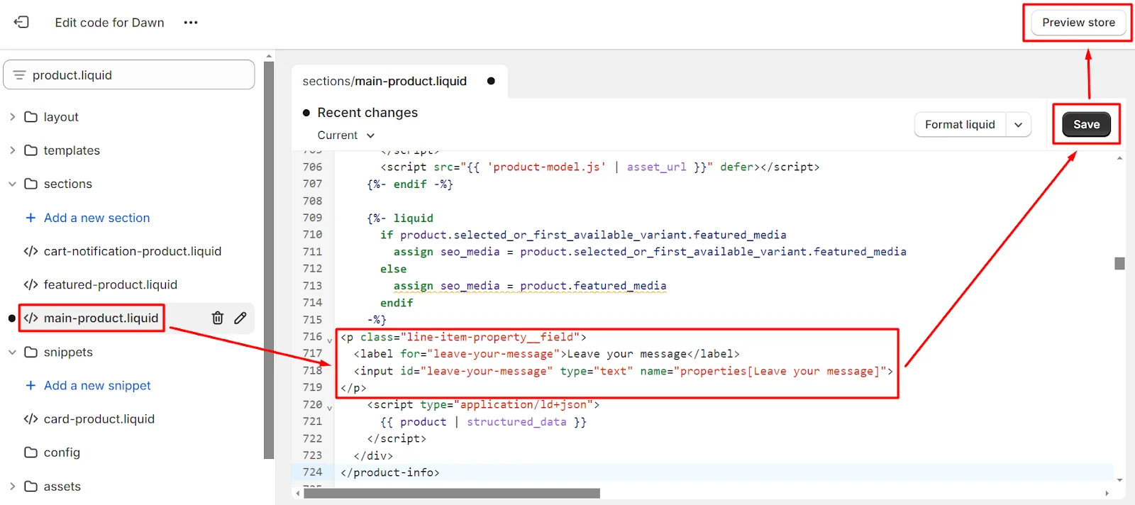Open Format liquid dropdown arrow

click(1018, 125)
